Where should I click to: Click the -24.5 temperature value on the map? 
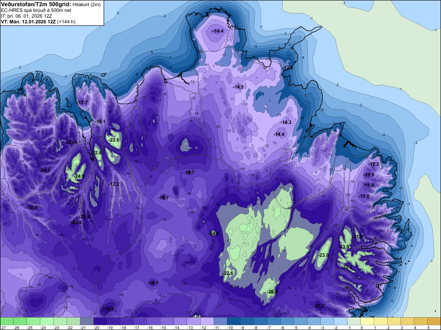pos(213,233)
